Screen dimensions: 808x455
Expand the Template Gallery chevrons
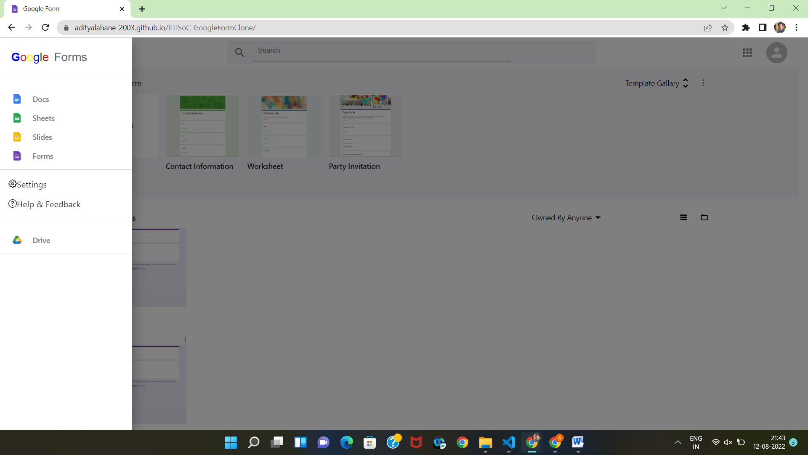pos(686,83)
